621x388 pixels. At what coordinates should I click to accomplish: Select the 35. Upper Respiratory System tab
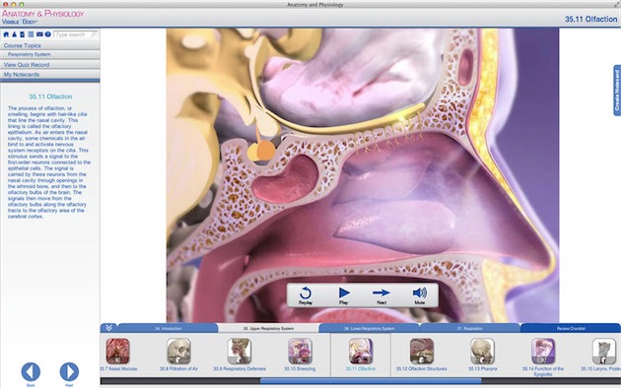pyautogui.click(x=268, y=328)
